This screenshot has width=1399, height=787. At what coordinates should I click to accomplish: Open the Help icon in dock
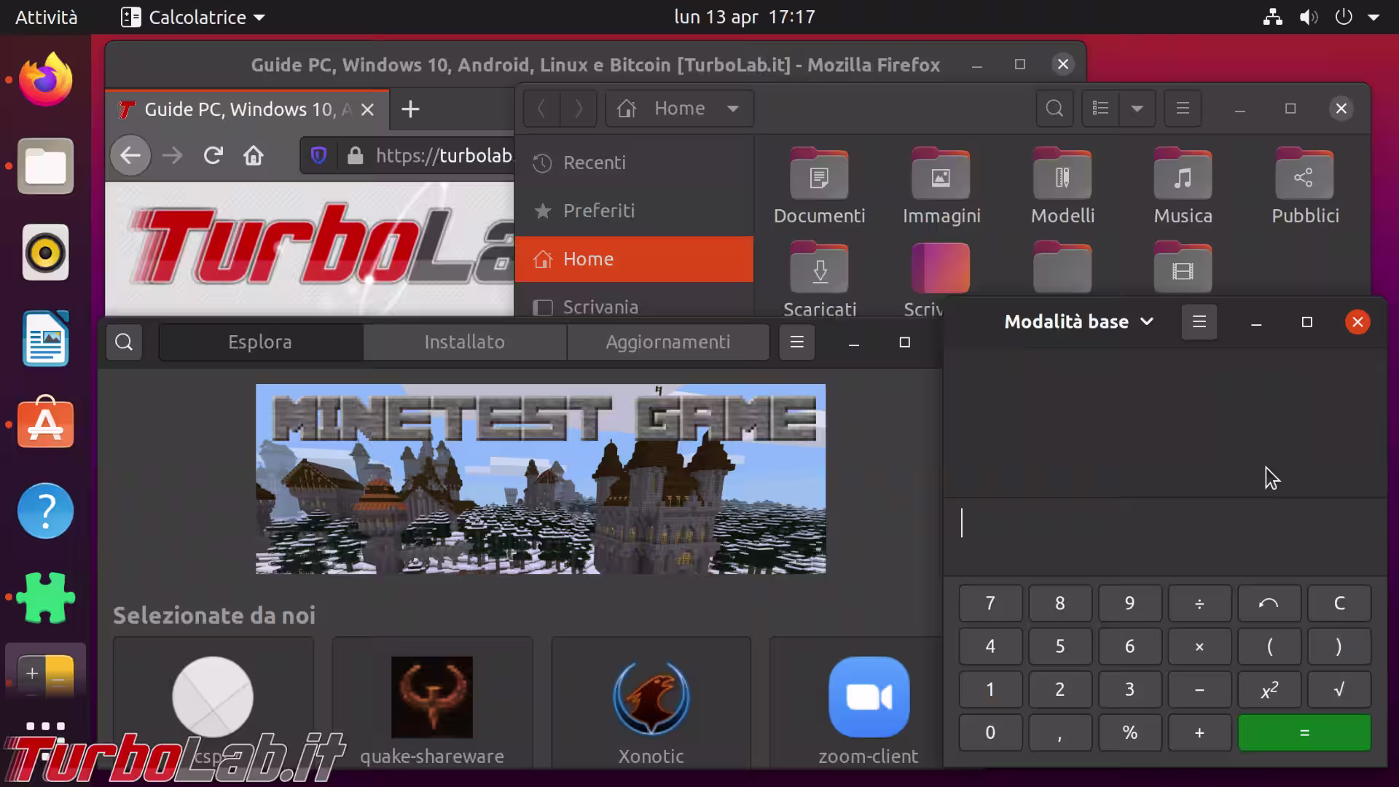46,511
